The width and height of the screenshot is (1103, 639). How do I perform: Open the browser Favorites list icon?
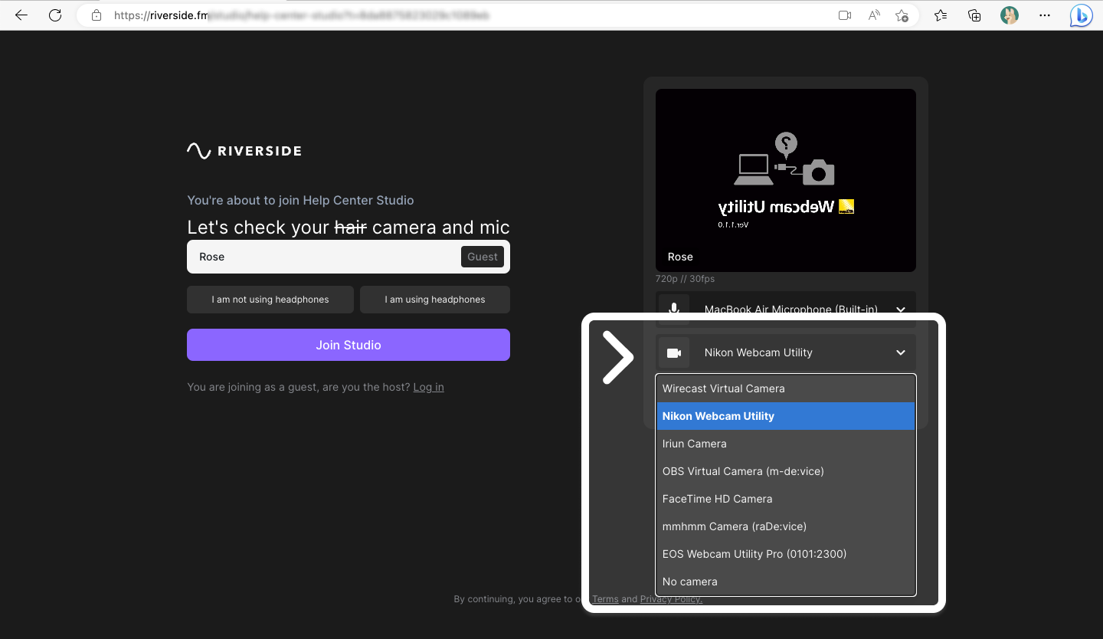[941, 15]
